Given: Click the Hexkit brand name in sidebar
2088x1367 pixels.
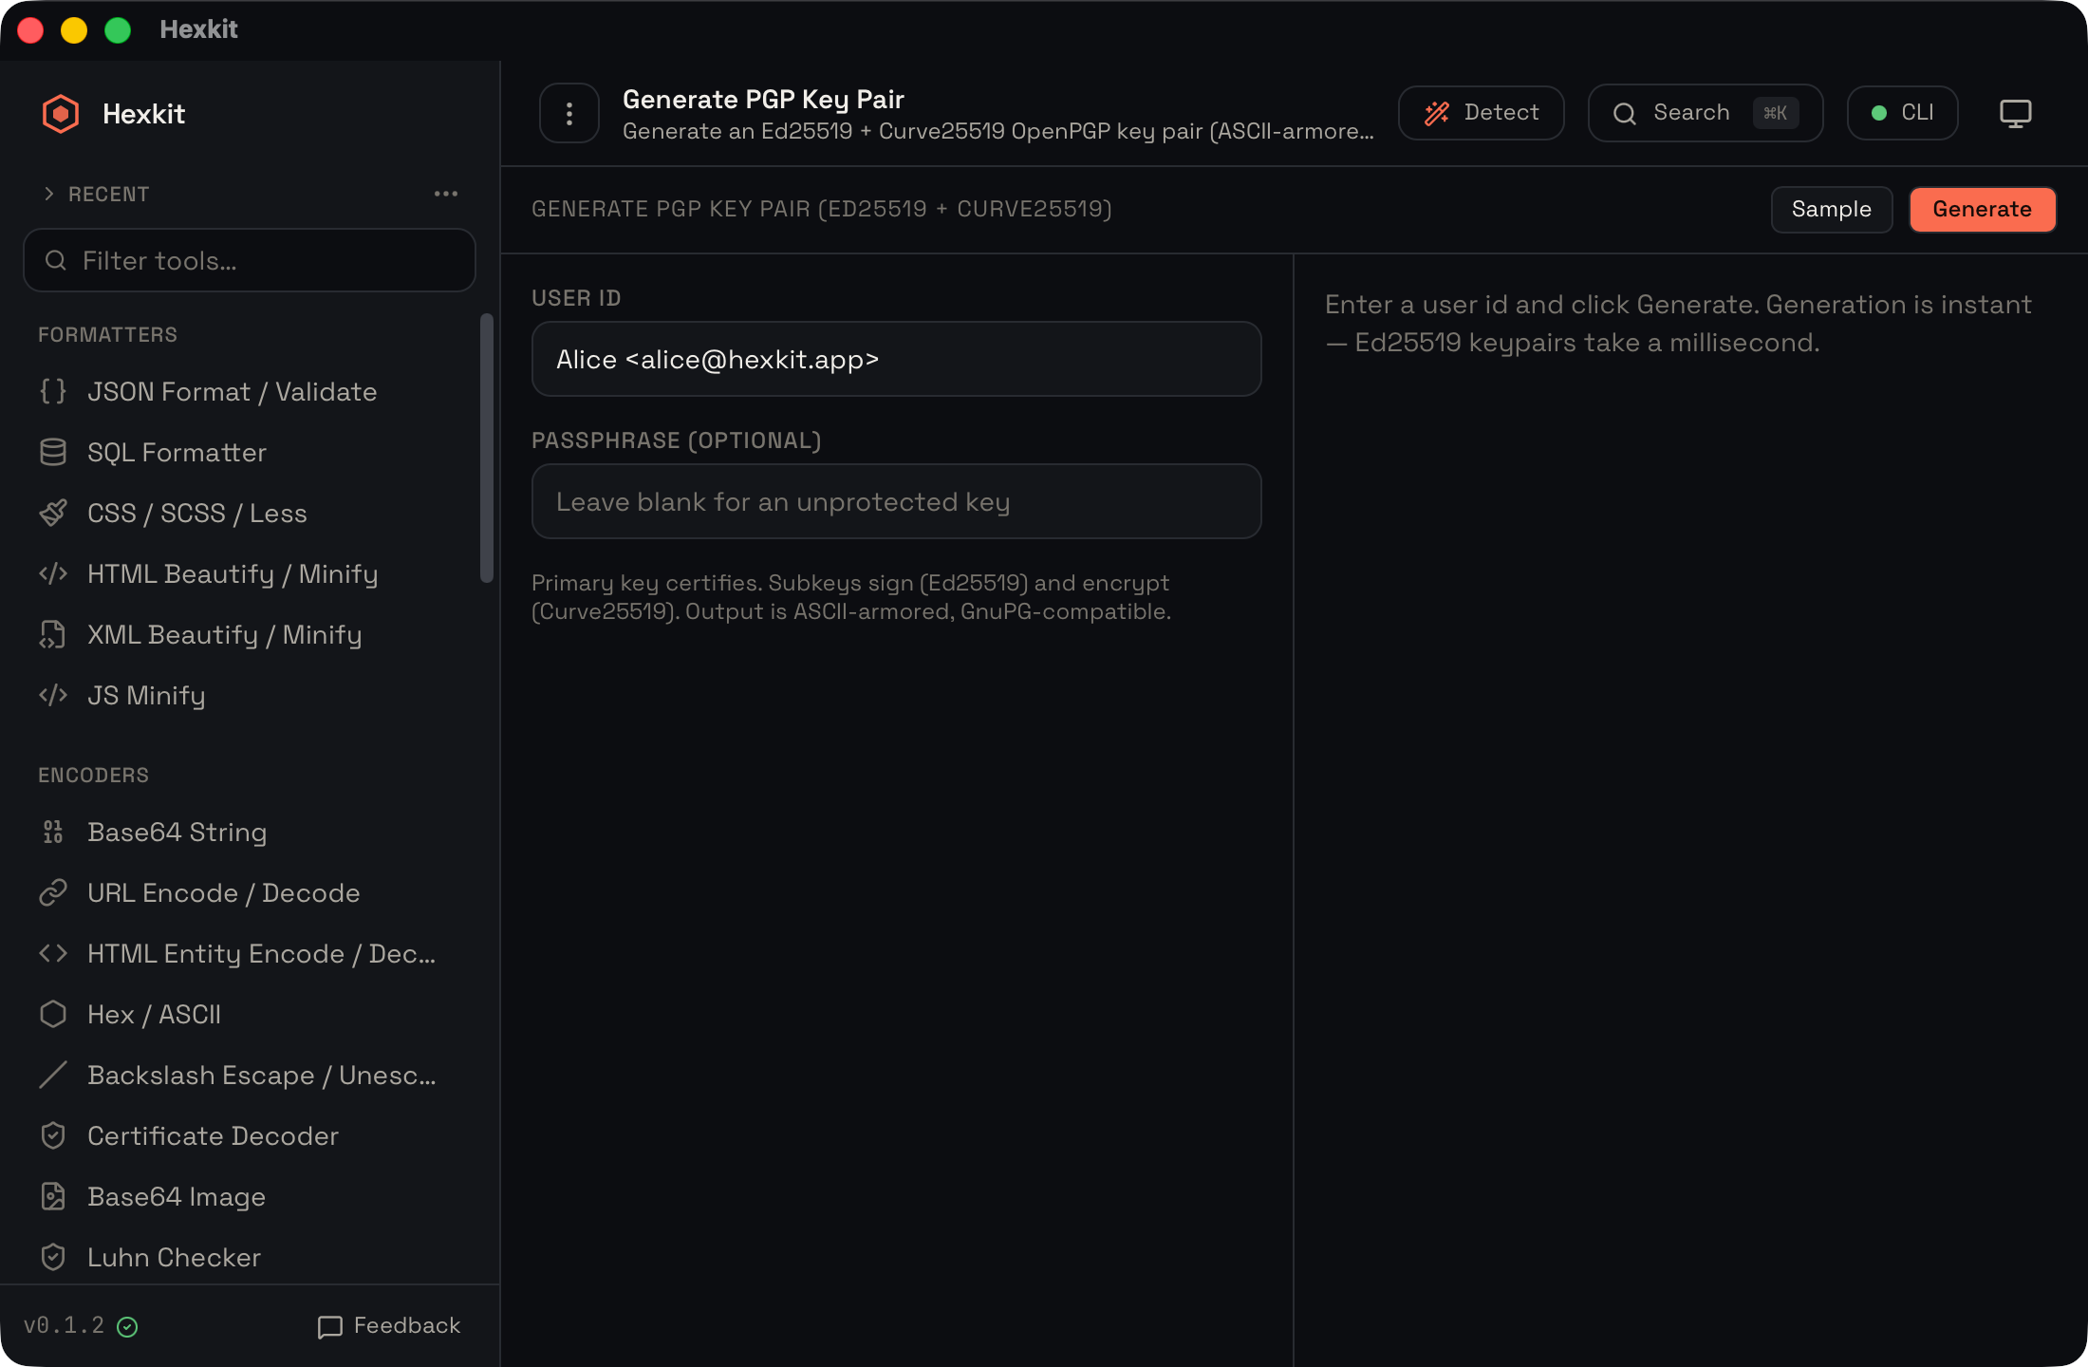Looking at the screenshot, I should (143, 114).
